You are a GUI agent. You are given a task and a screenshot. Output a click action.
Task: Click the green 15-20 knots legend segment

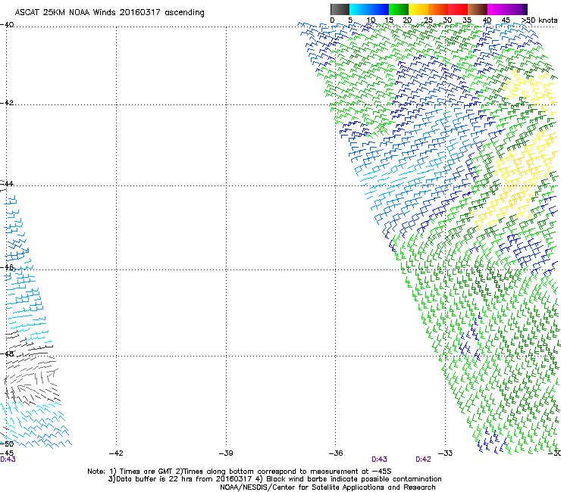399,9
